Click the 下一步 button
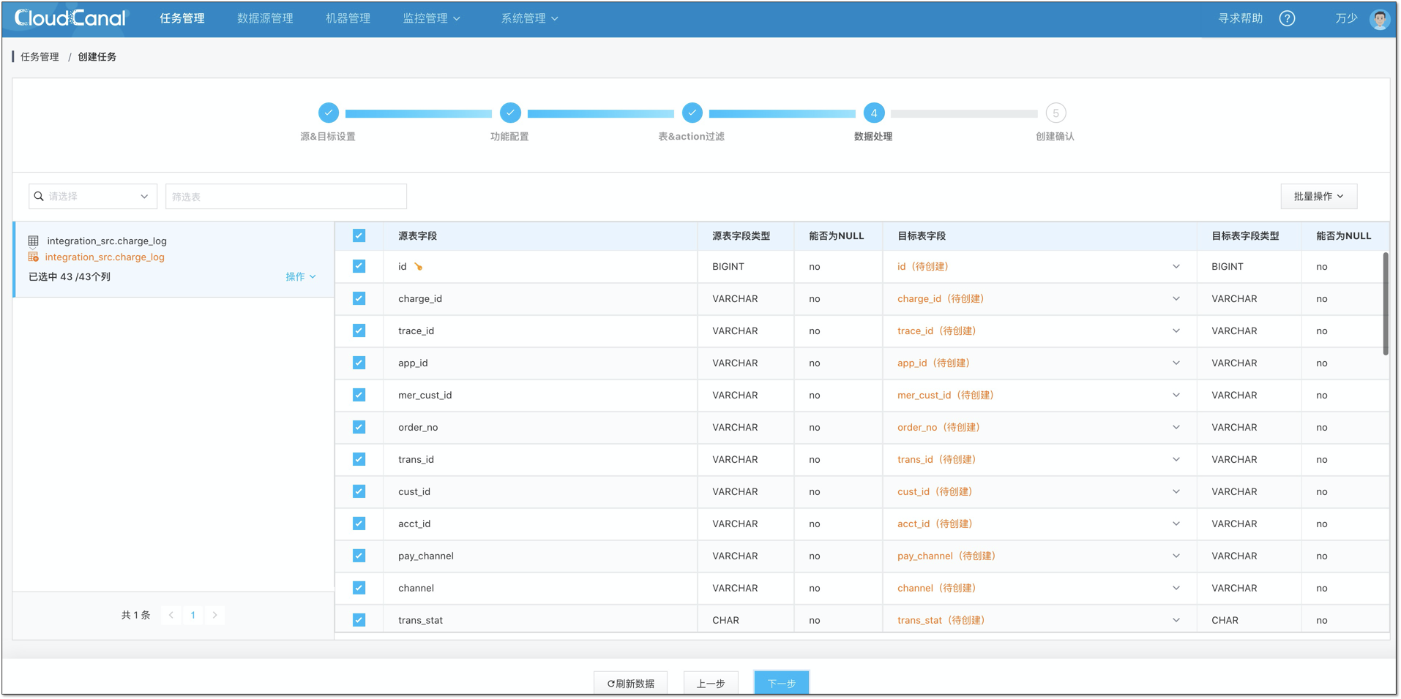 [781, 683]
